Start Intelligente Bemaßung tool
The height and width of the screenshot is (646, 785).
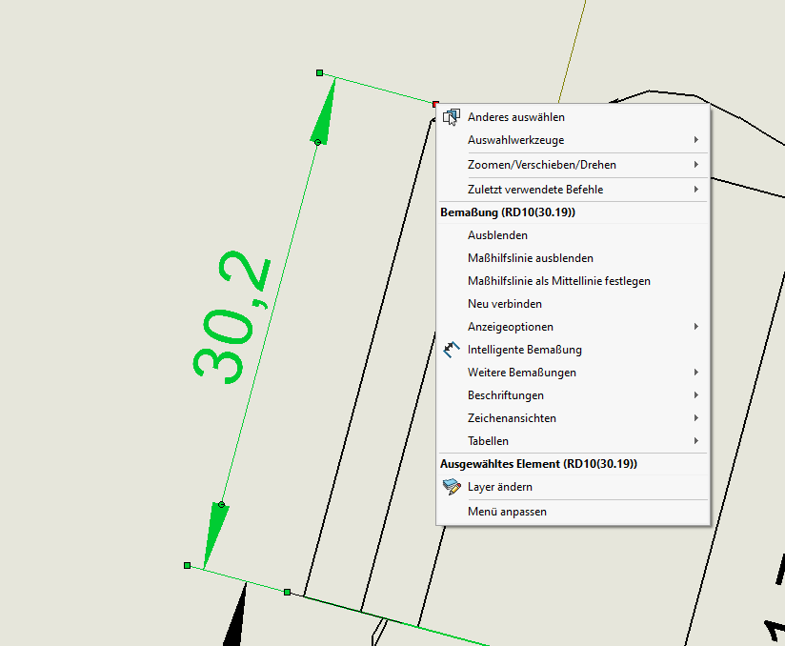point(573,350)
